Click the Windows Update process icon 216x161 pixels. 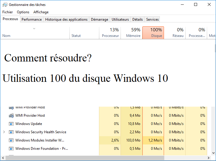point(11,124)
